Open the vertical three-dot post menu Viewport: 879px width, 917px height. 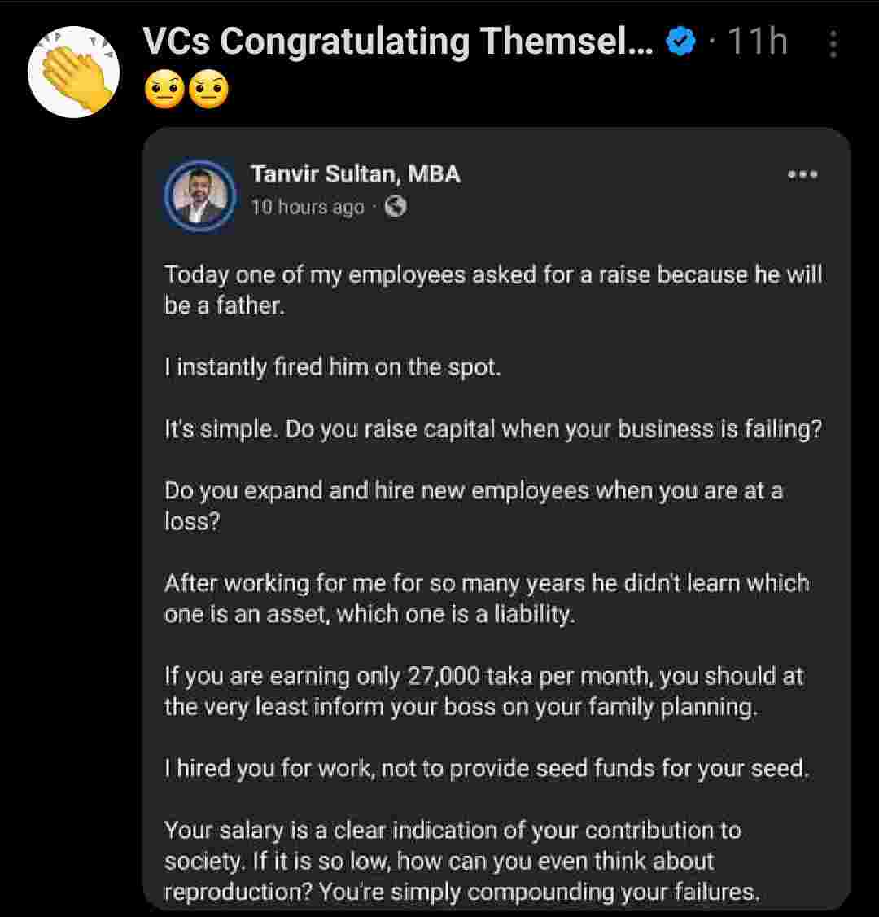click(x=833, y=44)
